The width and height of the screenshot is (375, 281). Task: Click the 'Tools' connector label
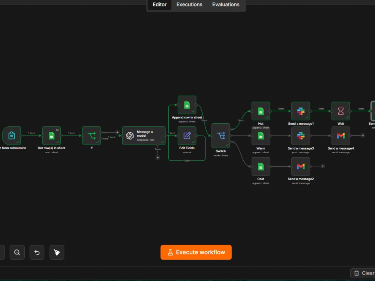pos(157,149)
